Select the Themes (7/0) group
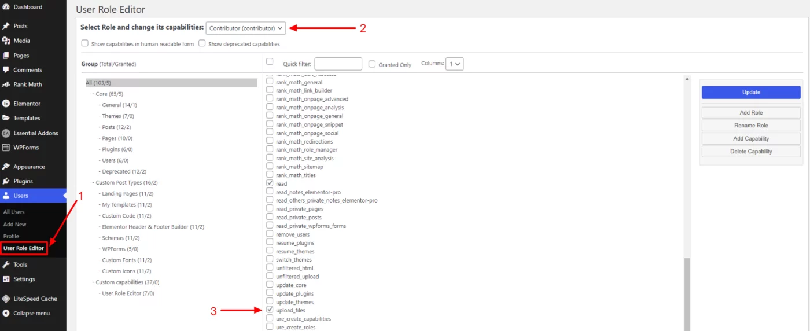 pos(119,116)
